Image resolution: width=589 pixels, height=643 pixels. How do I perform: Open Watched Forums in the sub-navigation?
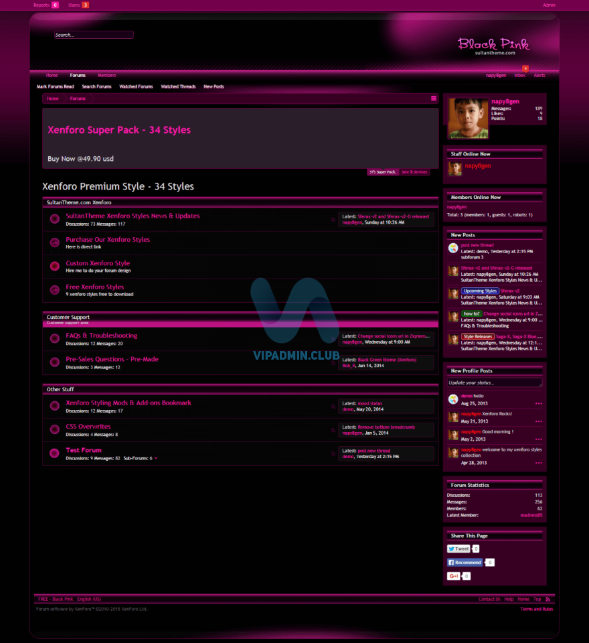pos(136,86)
